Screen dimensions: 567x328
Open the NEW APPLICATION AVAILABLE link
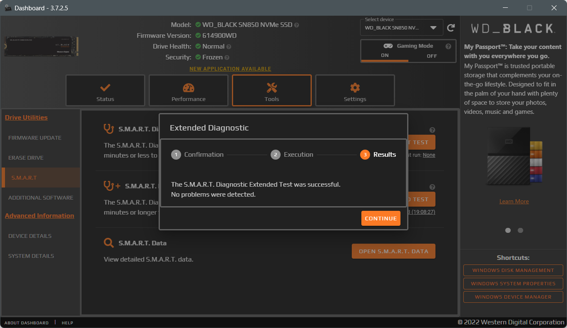tap(230, 69)
